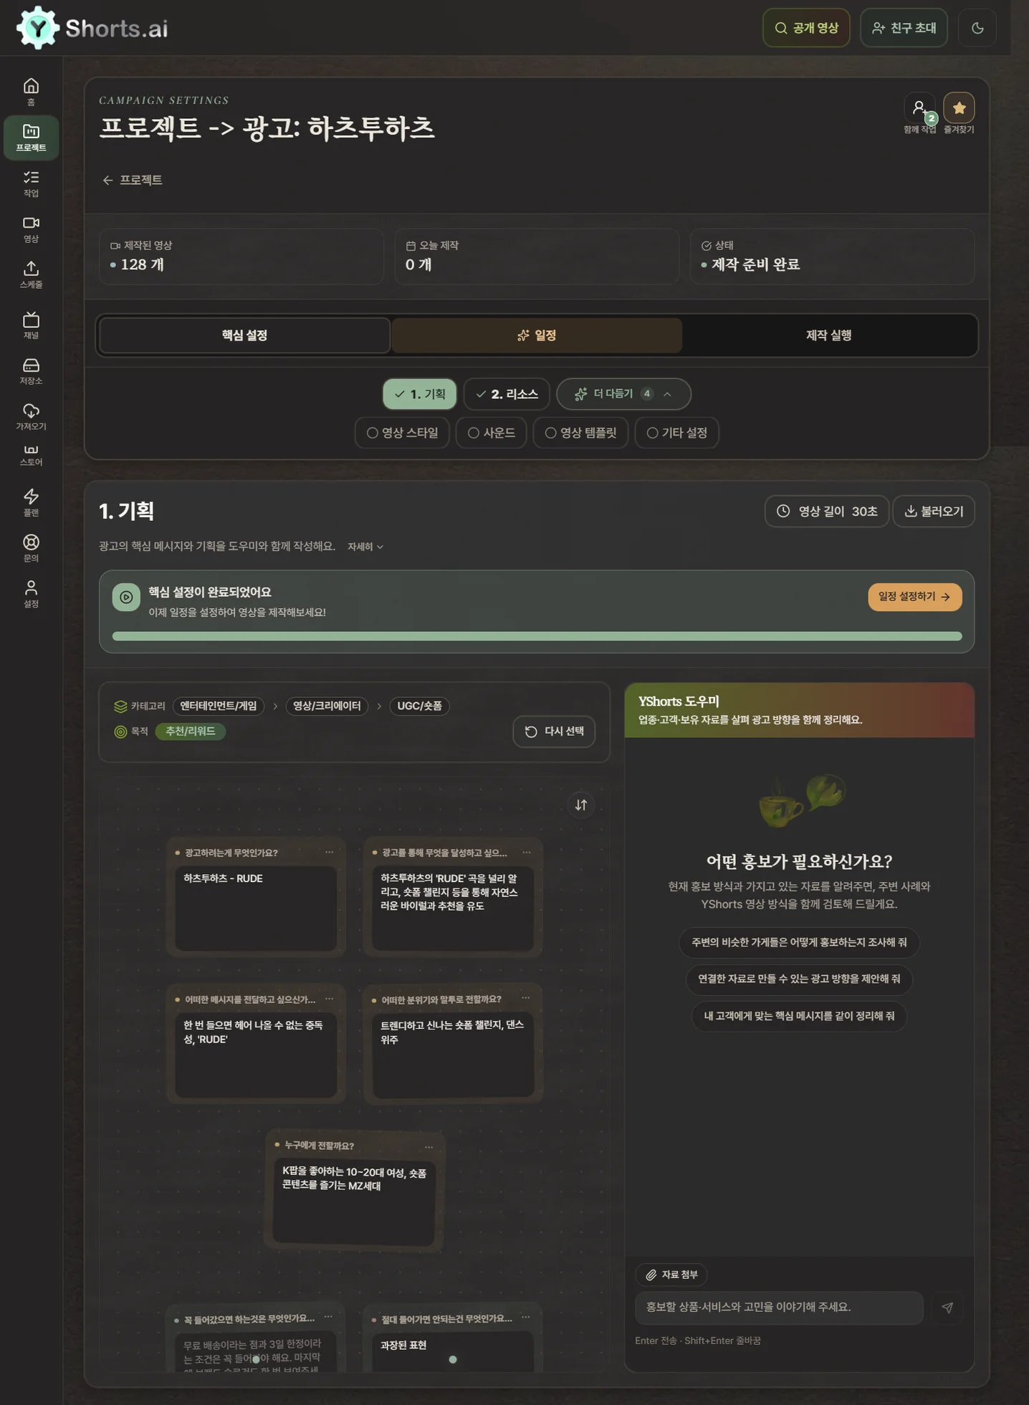Open the 작업 tasks sidebar icon
The width and height of the screenshot is (1029, 1405).
pos(31,183)
